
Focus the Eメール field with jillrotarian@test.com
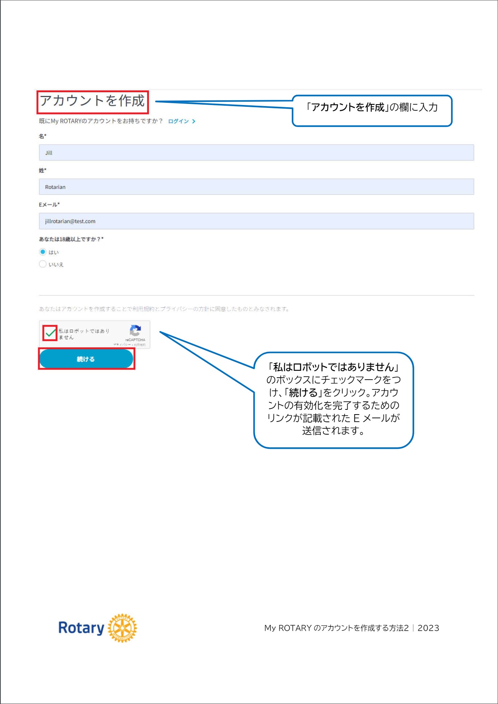coord(256,221)
